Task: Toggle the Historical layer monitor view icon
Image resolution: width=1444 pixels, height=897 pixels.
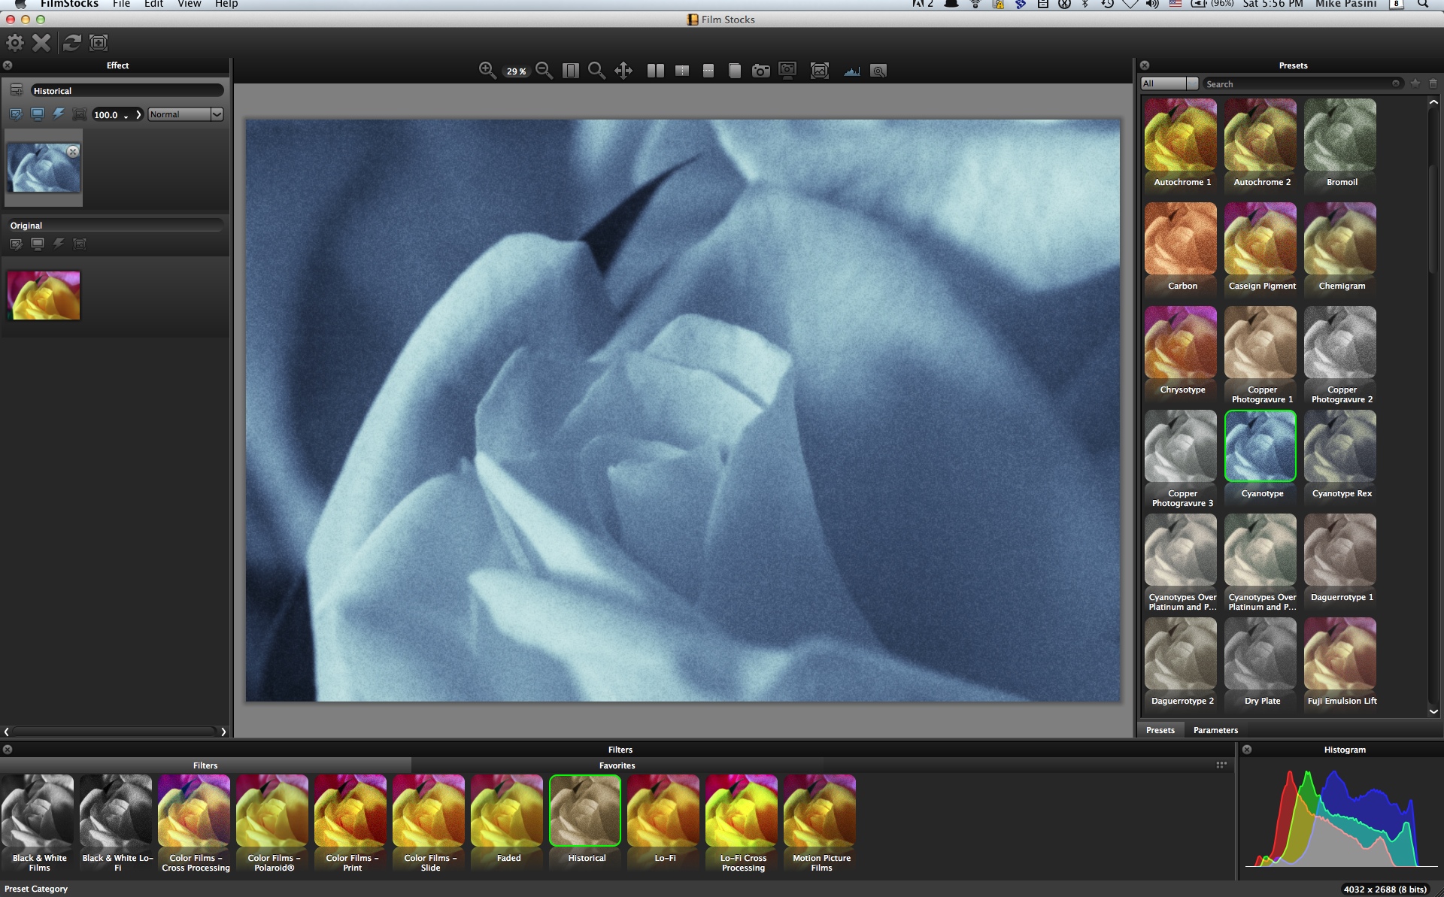Action: click(37, 114)
